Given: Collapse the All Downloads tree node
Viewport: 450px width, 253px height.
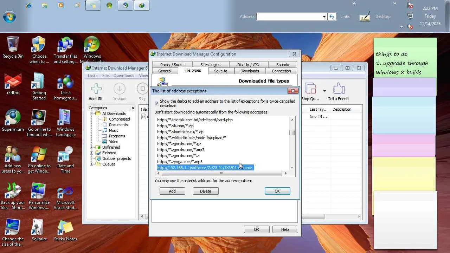Looking at the screenshot, I should [x=92, y=113].
